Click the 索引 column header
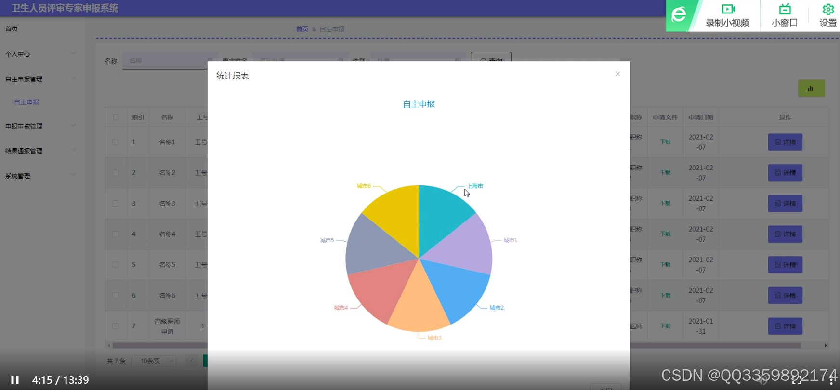 [x=138, y=117]
